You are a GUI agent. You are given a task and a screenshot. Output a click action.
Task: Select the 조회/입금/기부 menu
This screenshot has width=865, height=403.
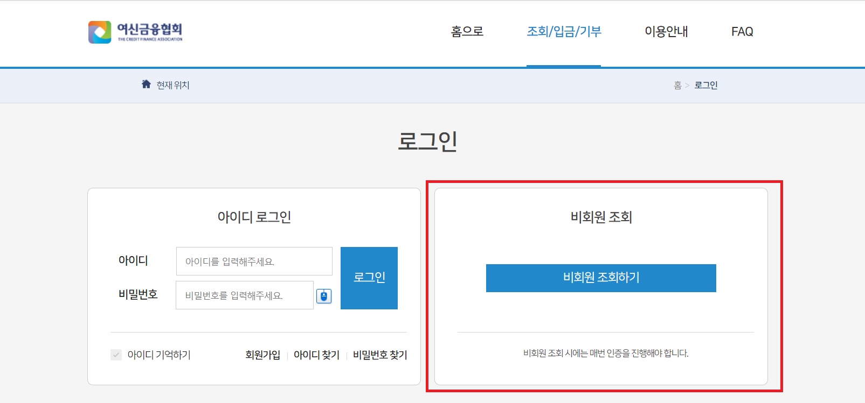click(x=564, y=32)
